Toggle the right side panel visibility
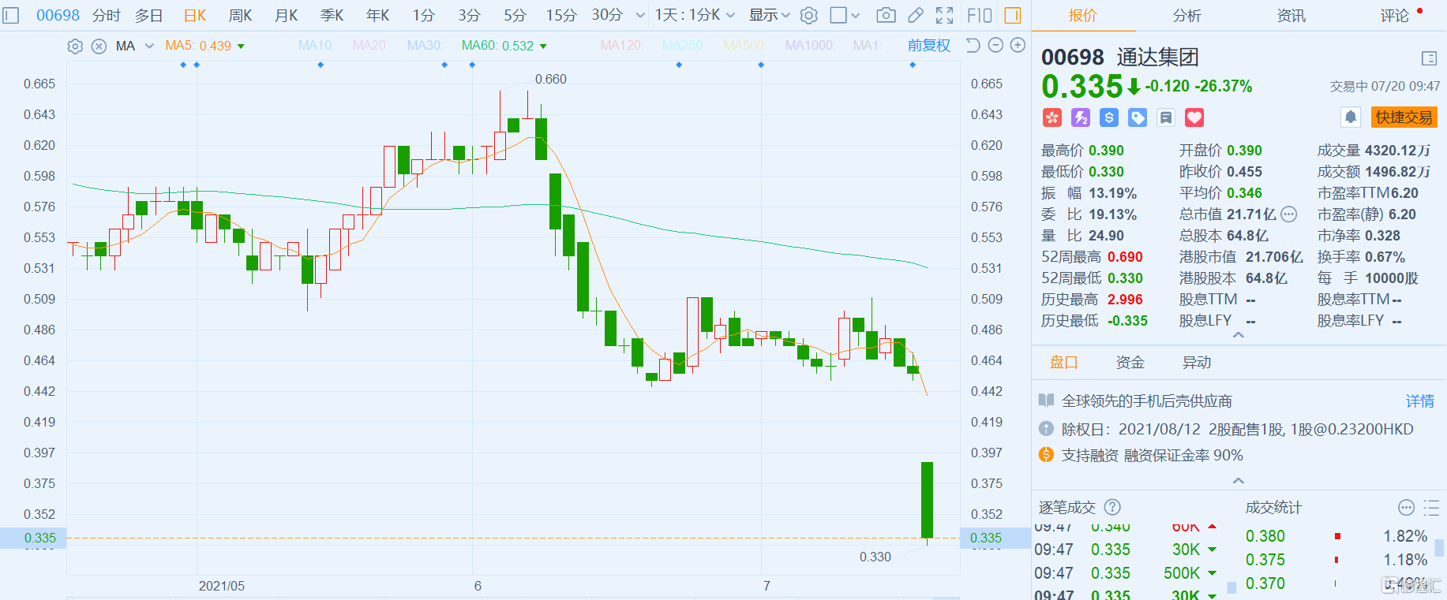This screenshot has width=1447, height=600. tap(1013, 15)
